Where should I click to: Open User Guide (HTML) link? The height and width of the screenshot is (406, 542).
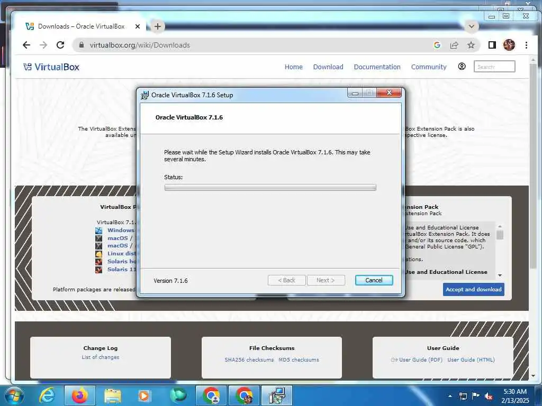click(471, 359)
